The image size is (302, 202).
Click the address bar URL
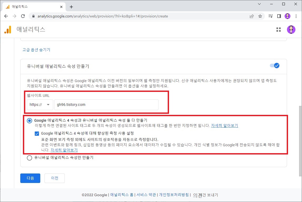tap(103, 16)
